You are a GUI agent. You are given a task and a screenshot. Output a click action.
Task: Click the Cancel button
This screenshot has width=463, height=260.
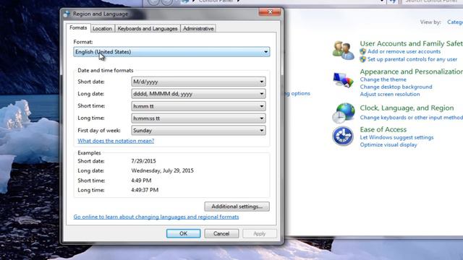click(x=221, y=233)
